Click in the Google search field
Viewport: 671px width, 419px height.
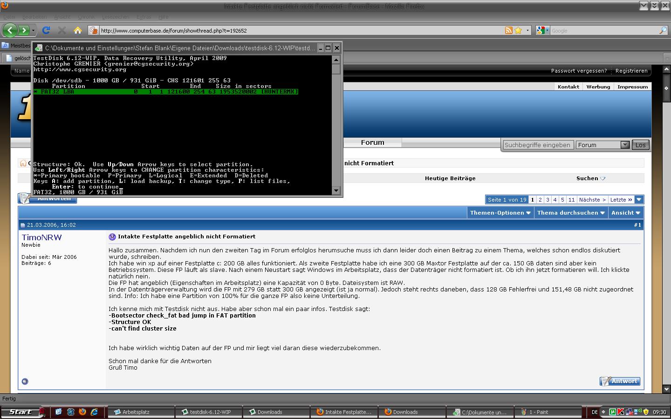(x=603, y=31)
